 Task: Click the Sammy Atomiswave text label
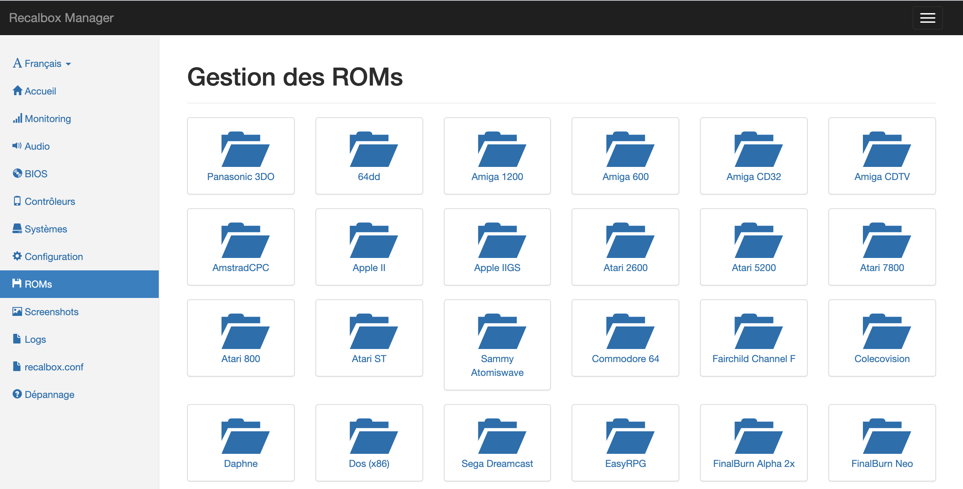497,366
